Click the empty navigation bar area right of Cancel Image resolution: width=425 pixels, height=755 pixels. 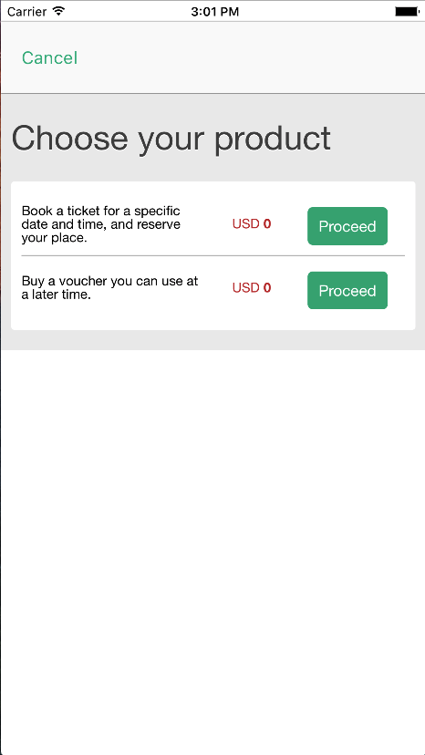point(251,57)
